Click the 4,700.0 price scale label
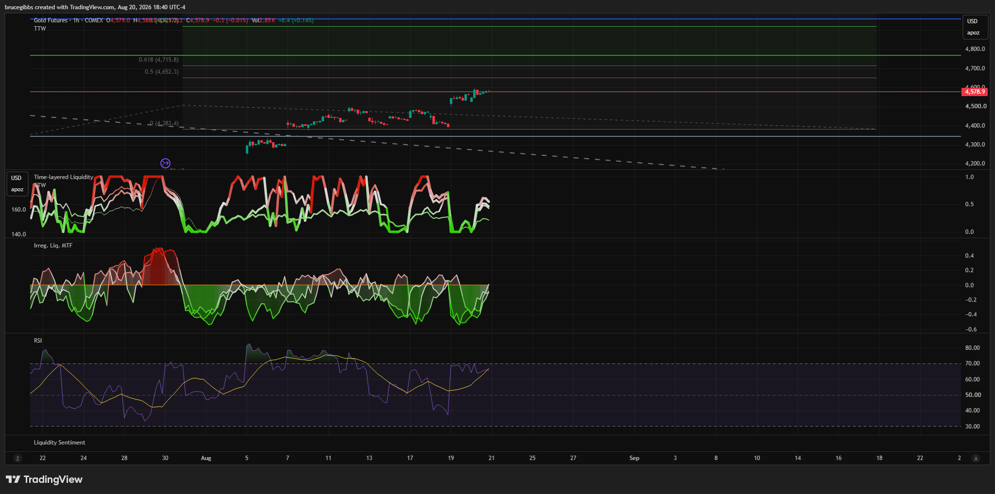 click(975, 68)
